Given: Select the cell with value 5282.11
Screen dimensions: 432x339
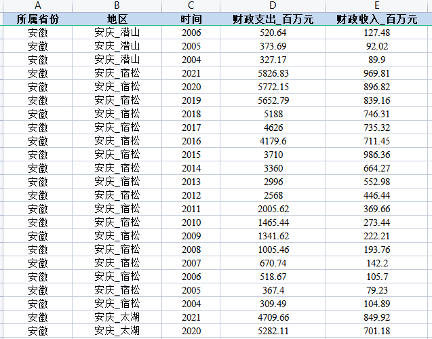Looking at the screenshot, I should point(273,331).
